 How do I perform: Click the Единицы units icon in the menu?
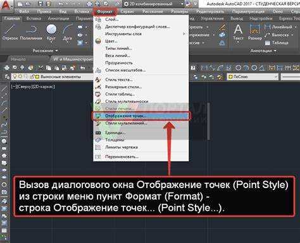(x=98, y=133)
